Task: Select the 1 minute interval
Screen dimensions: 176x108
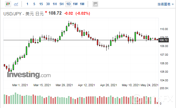Action: click(27, 4)
